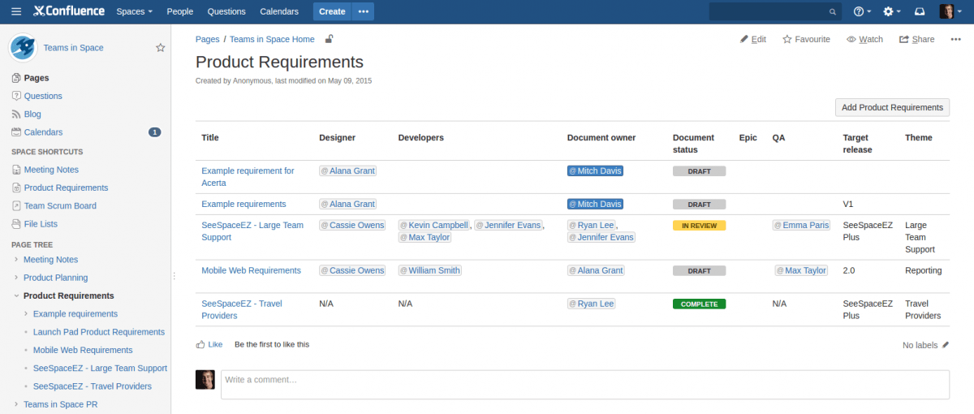Viewport: 974px width, 414px height.
Task: Click the Create button
Action: coord(332,11)
